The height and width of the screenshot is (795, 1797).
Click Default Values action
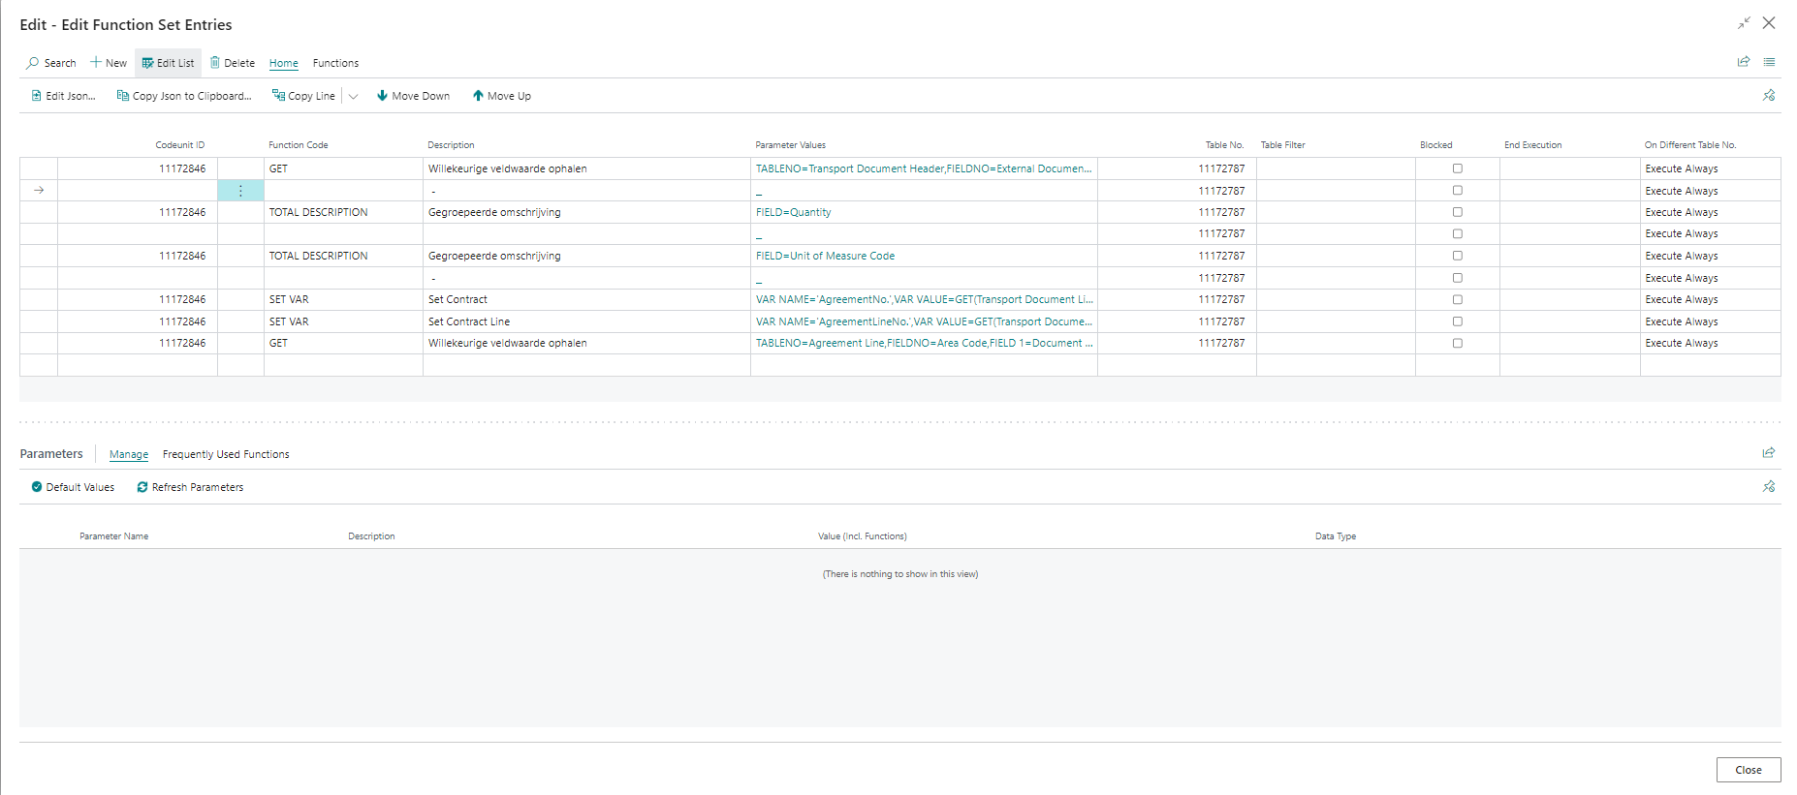[73, 487]
